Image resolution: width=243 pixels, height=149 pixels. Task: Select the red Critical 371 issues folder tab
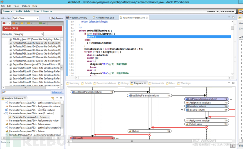[x=7, y=24]
